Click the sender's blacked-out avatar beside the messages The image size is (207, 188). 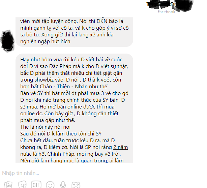coord(8,41)
